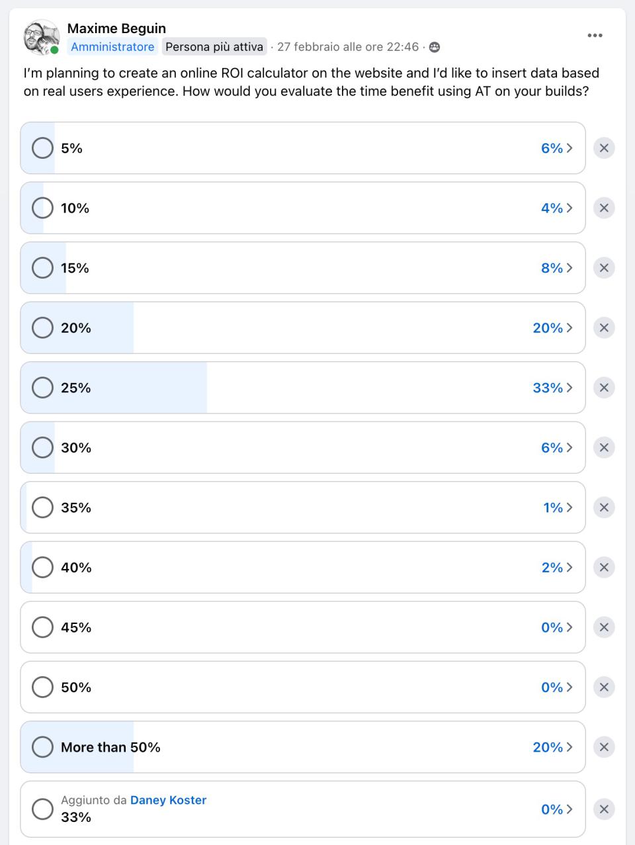Select the 33% option added by Daney
This screenshot has height=845, width=635.
(x=42, y=809)
